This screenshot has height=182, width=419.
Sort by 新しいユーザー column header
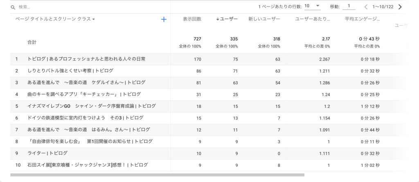point(264,19)
